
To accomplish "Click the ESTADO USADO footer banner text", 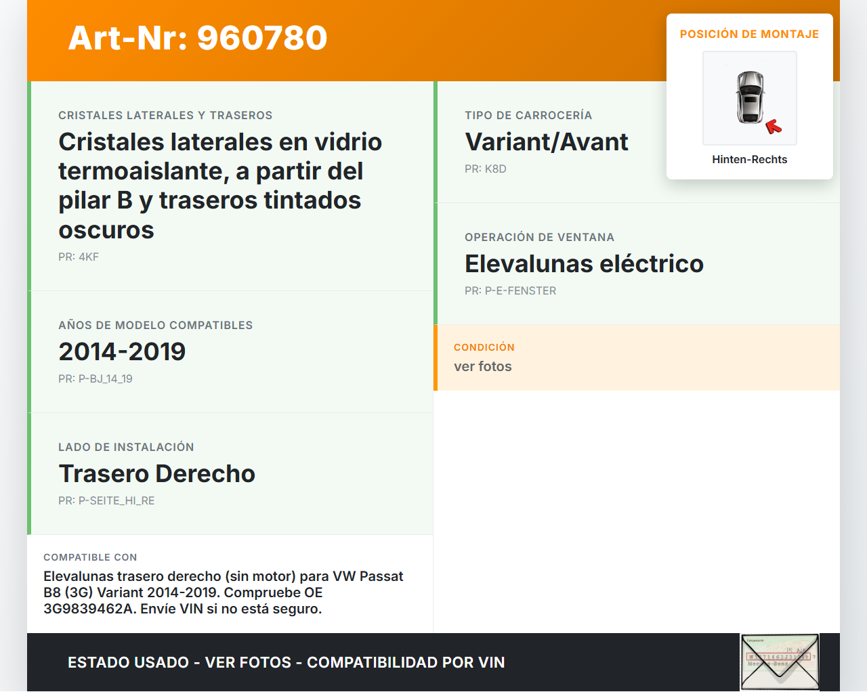I will click(287, 662).
